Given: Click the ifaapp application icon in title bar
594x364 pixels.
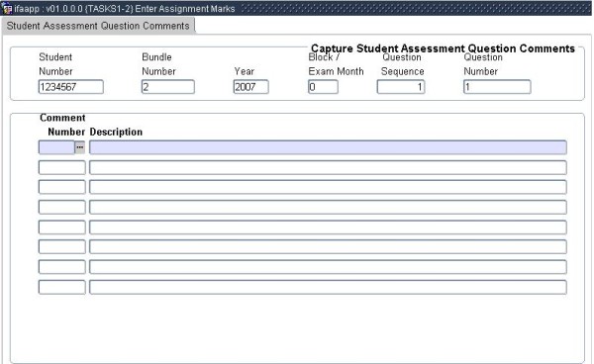Looking at the screenshot, I should pyautogui.click(x=7, y=8).
